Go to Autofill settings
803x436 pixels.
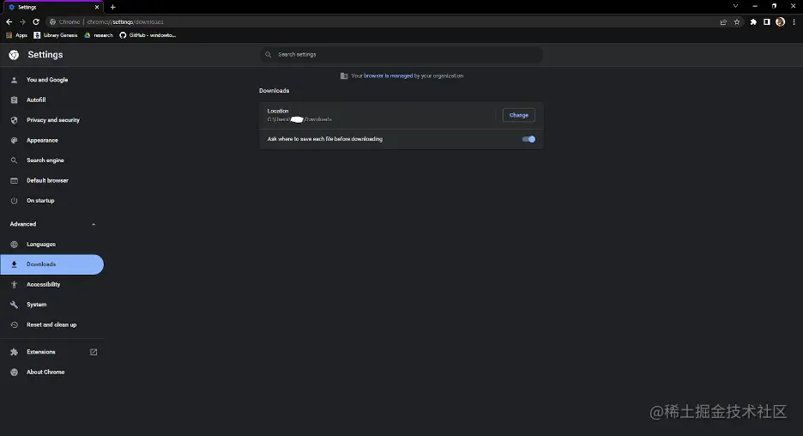pyautogui.click(x=51, y=100)
